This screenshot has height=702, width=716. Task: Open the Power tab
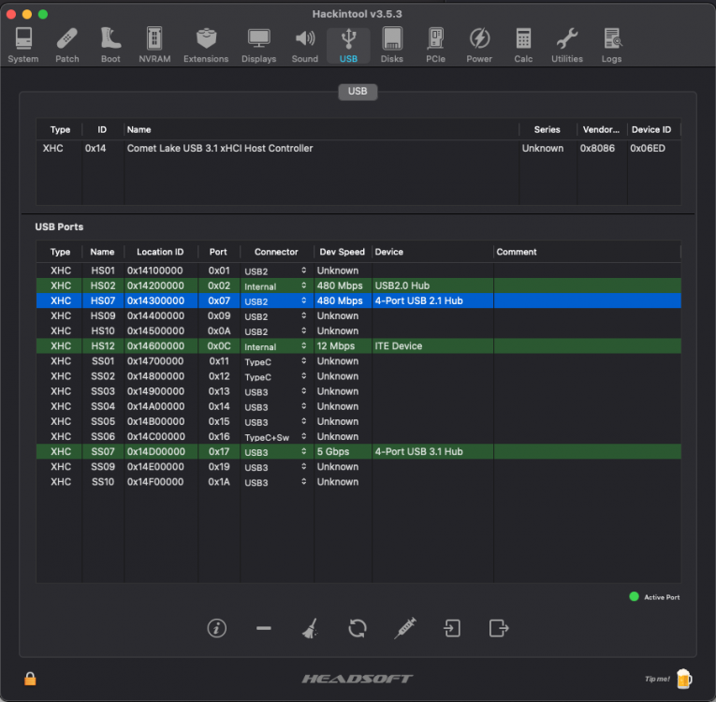[479, 45]
